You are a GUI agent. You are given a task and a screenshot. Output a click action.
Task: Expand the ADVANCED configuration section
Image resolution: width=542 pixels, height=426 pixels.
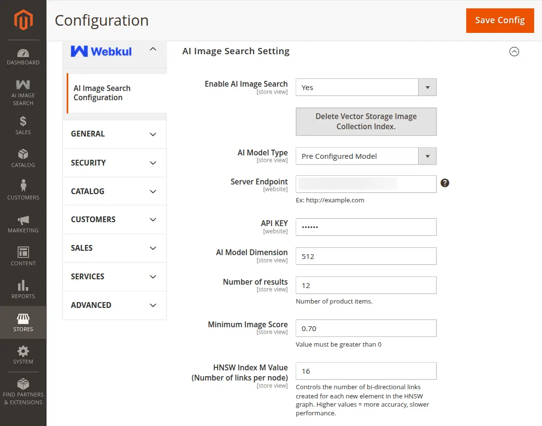tap(114, 305)
